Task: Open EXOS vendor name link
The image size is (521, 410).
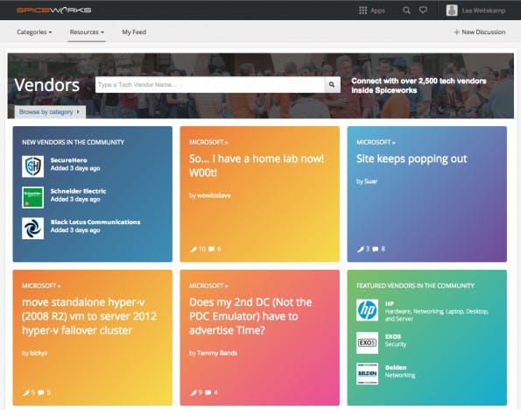Action: coord(393,336)
